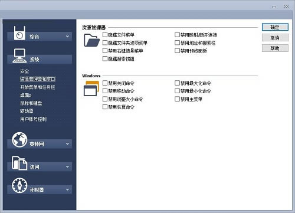Enable the 隐藏文件菜单 checkbox
The height and width of the screenshot is (213, 295).
pyautogui.click(x=105, y=35)
